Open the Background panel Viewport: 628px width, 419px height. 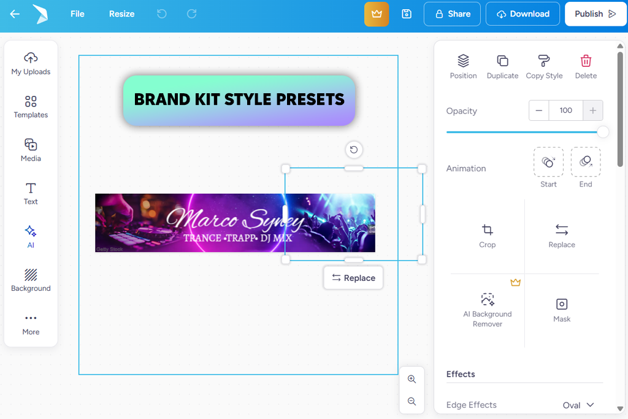(31, 280)
